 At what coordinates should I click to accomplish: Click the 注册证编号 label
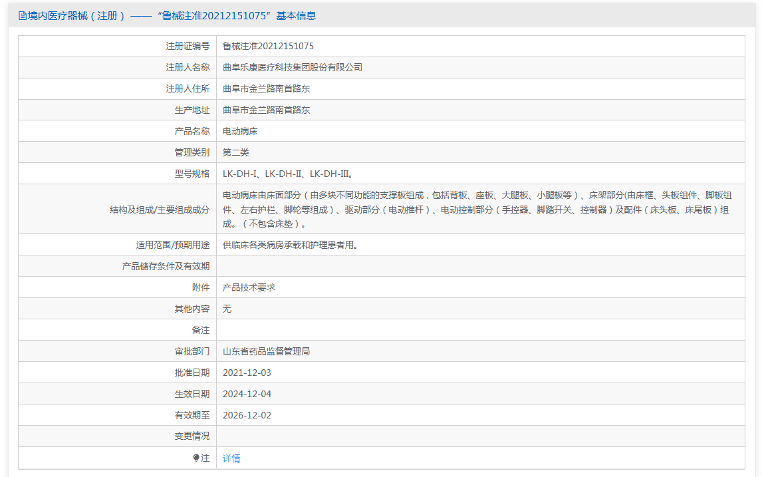(x=188, y=46)
